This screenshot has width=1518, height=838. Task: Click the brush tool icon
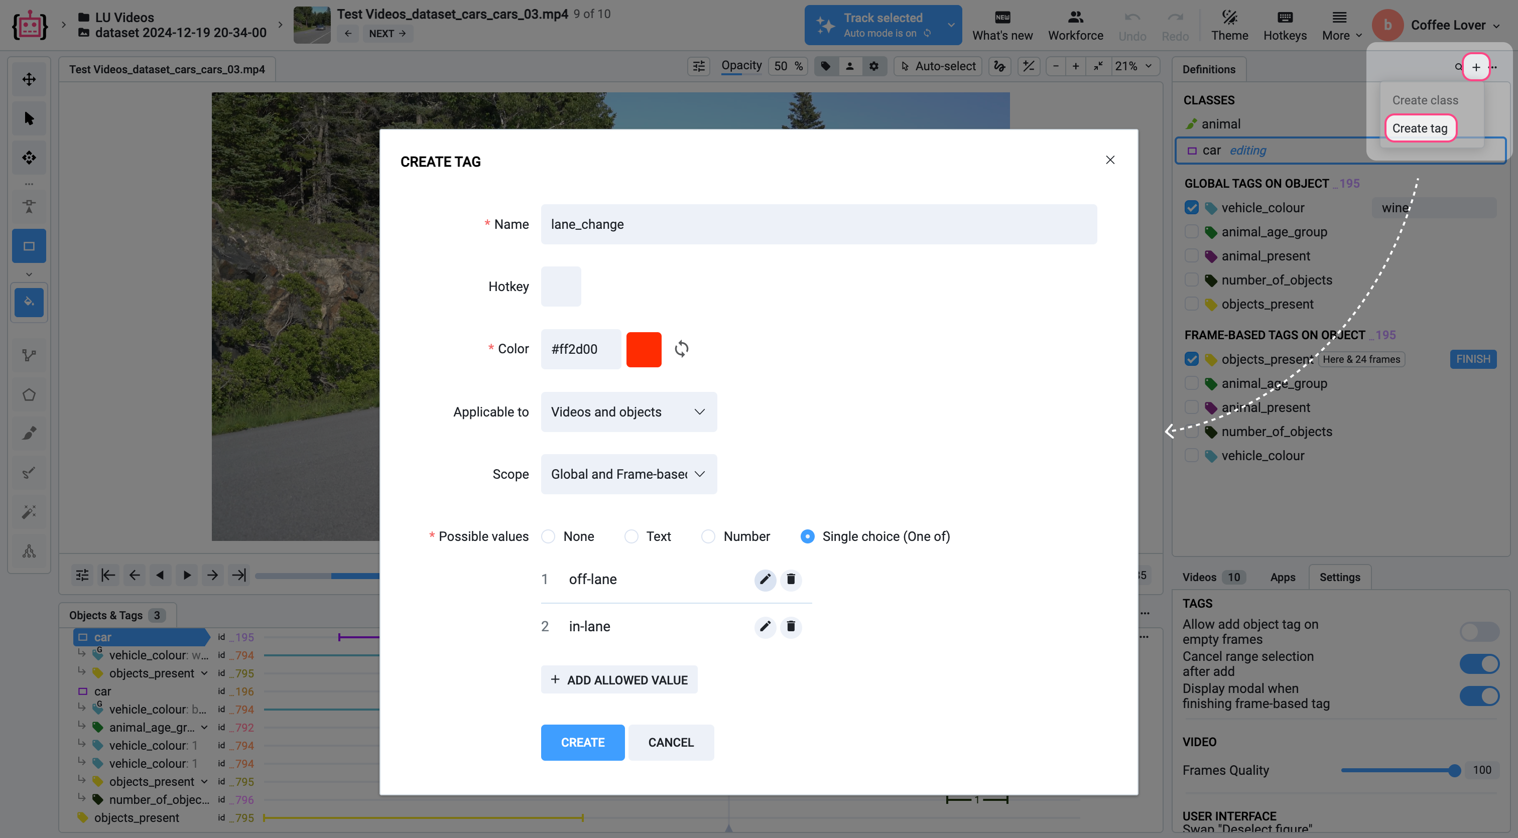pos(29,434)
